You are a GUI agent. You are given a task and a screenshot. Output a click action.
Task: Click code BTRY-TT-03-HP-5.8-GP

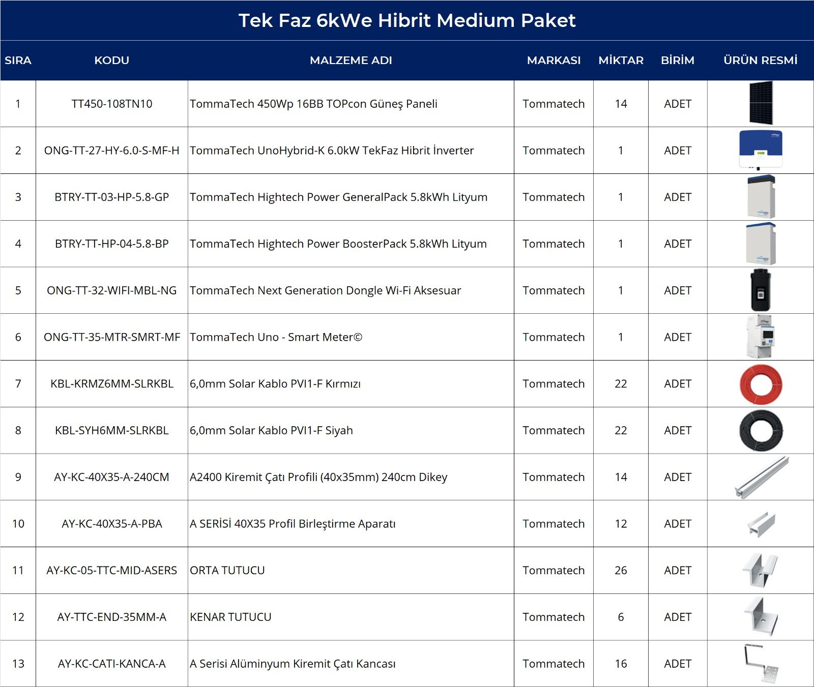click(112, 197)
